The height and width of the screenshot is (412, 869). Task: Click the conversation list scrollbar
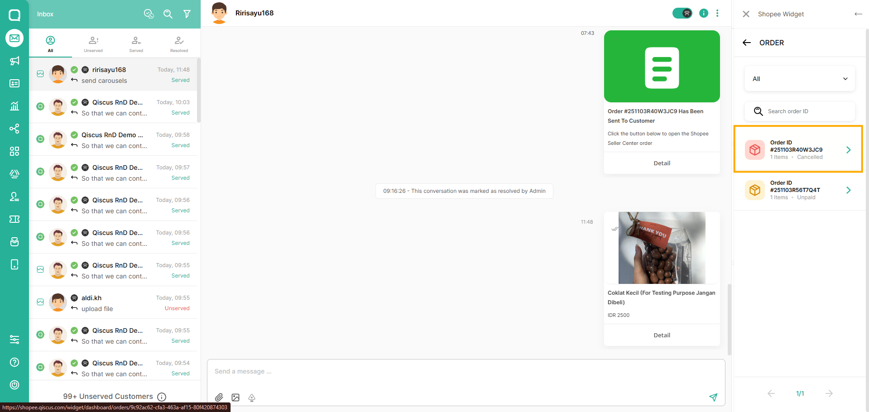pyautogui.click(x=199, y=90)
